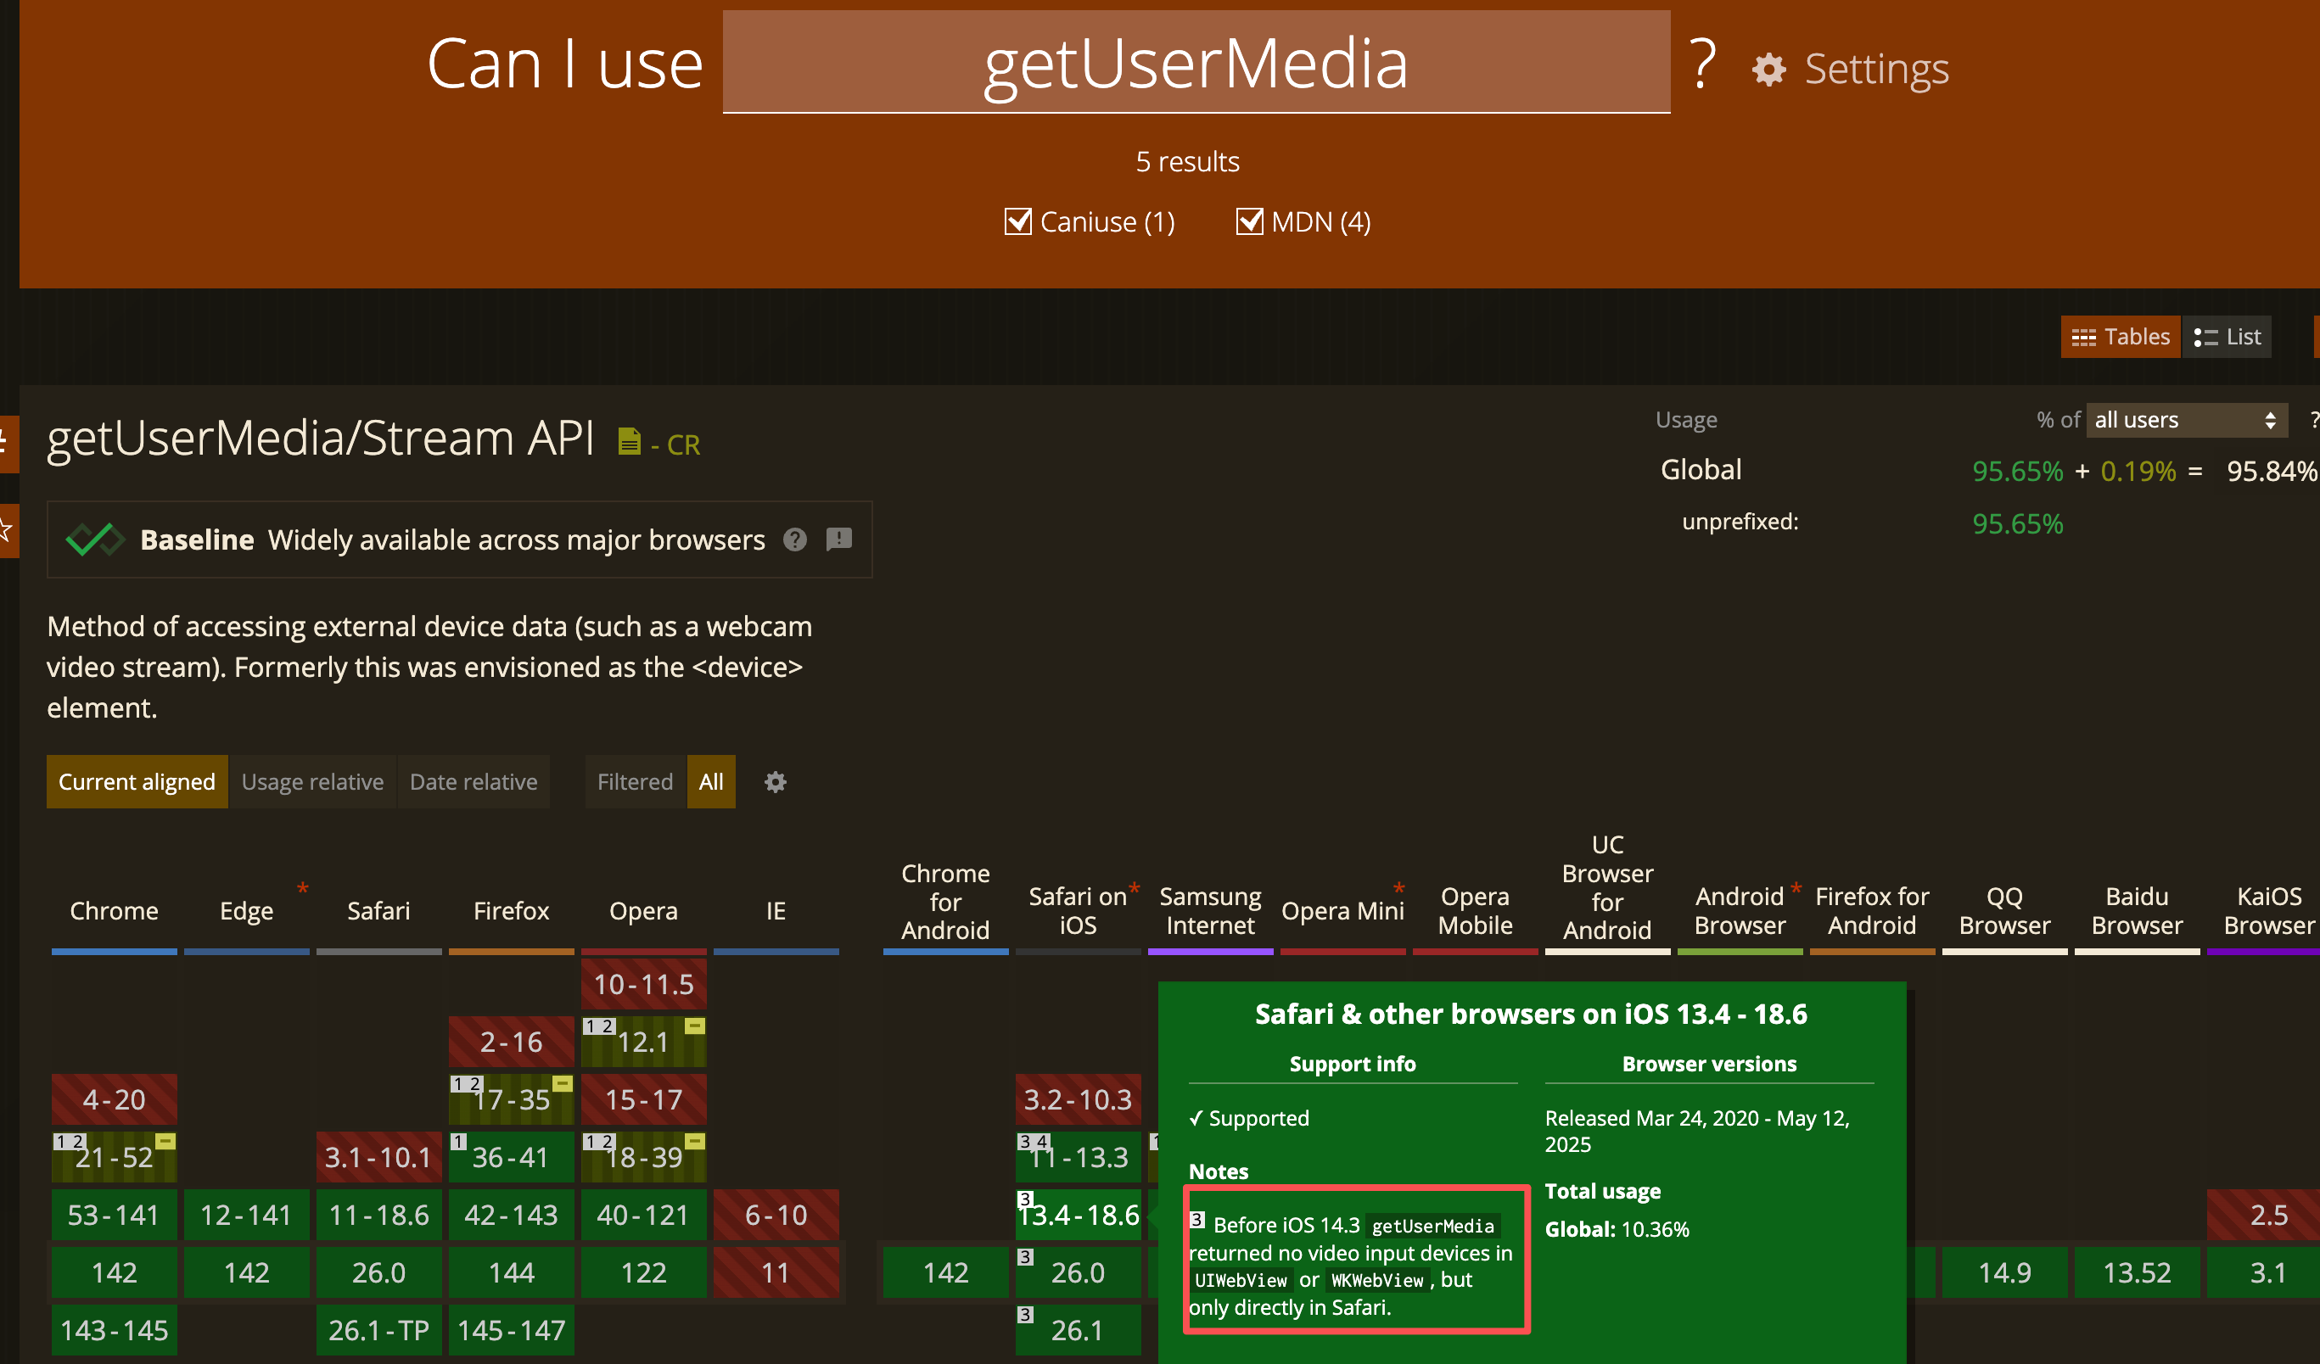Click the Baseline help question mark icon

coord(794,539)
